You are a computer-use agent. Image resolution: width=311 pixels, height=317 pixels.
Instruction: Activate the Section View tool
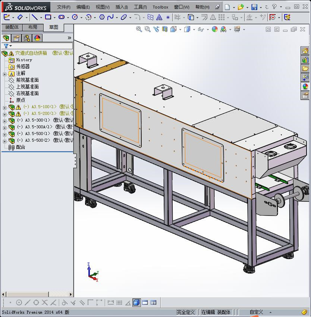coord(165,29)
